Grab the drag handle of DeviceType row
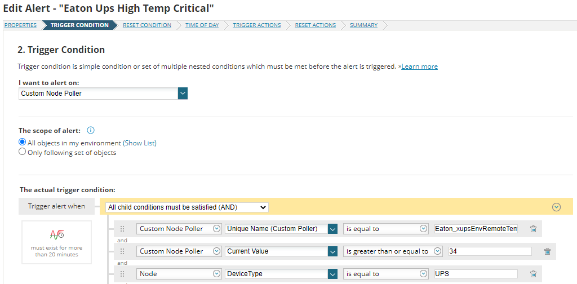Screen dimensions: 577x284 122,274
